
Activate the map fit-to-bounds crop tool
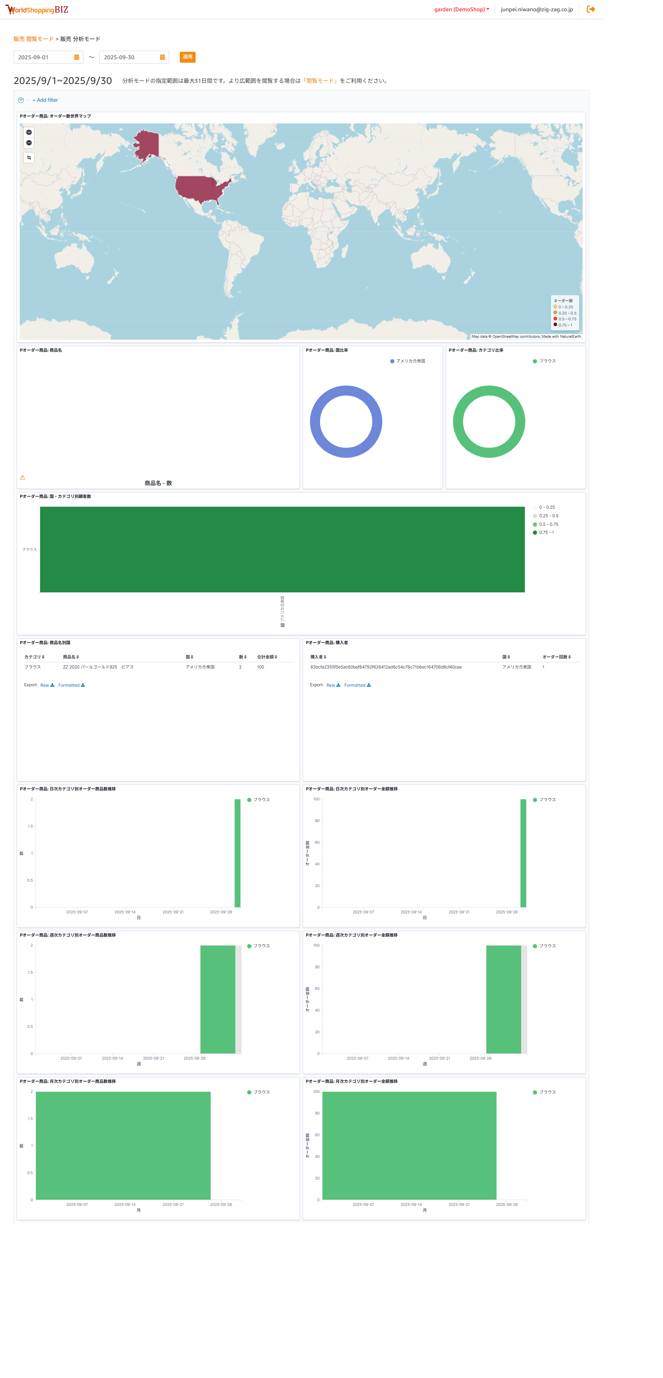(29, 158)
